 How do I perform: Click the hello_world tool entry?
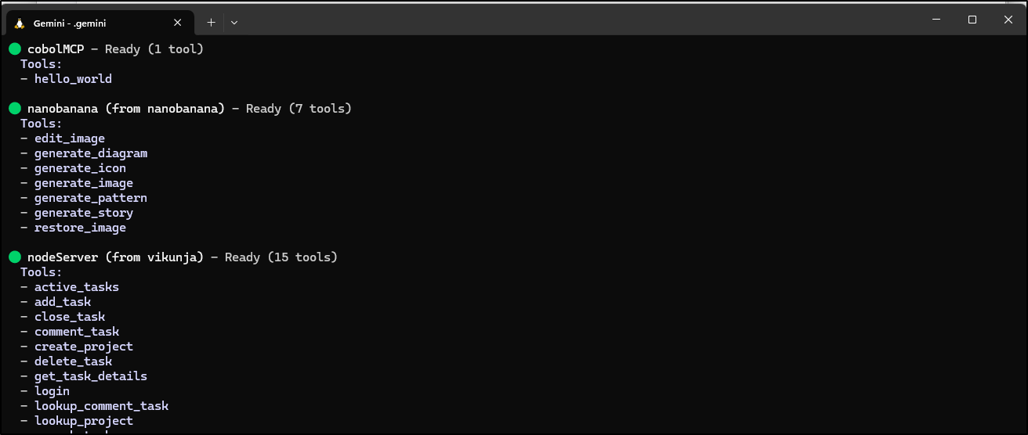73,79
